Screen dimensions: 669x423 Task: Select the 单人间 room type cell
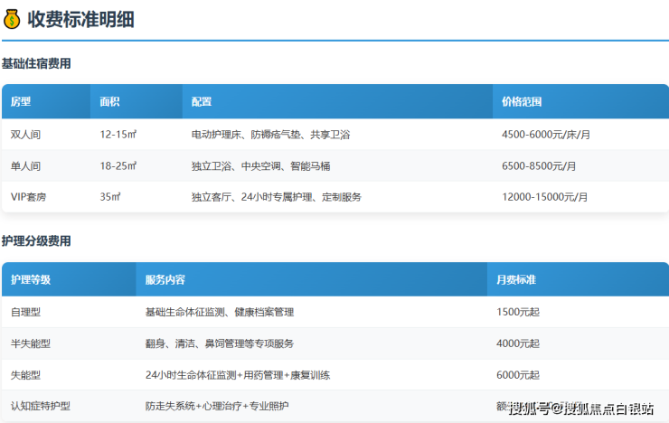click(x=25, y=166)
